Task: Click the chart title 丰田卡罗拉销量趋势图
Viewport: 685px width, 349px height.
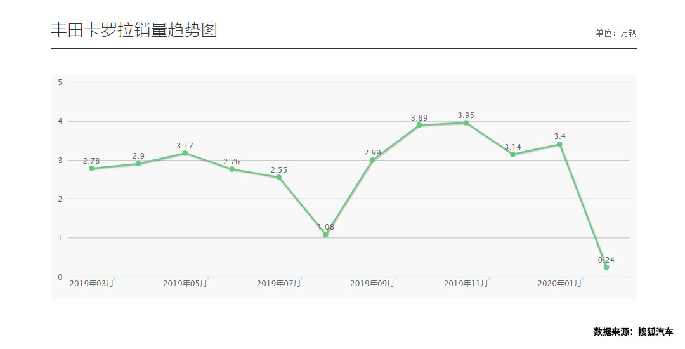Action: pos(134,30)
